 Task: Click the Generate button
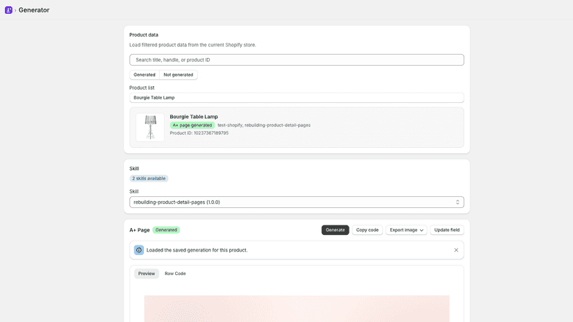pos(335,230)
